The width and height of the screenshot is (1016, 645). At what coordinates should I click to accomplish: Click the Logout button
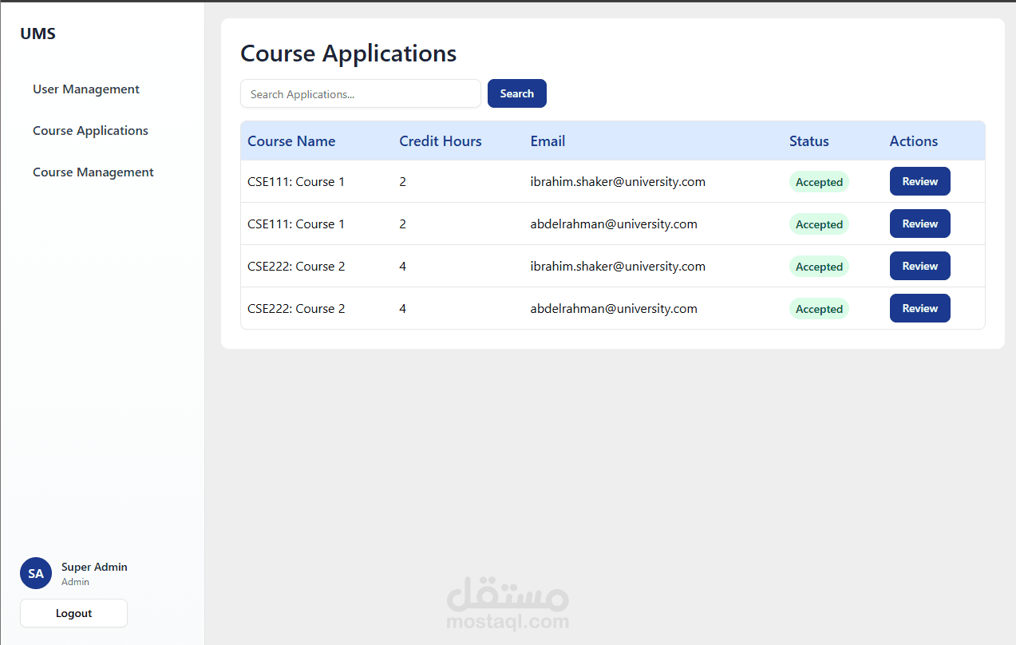click(73, 613)
